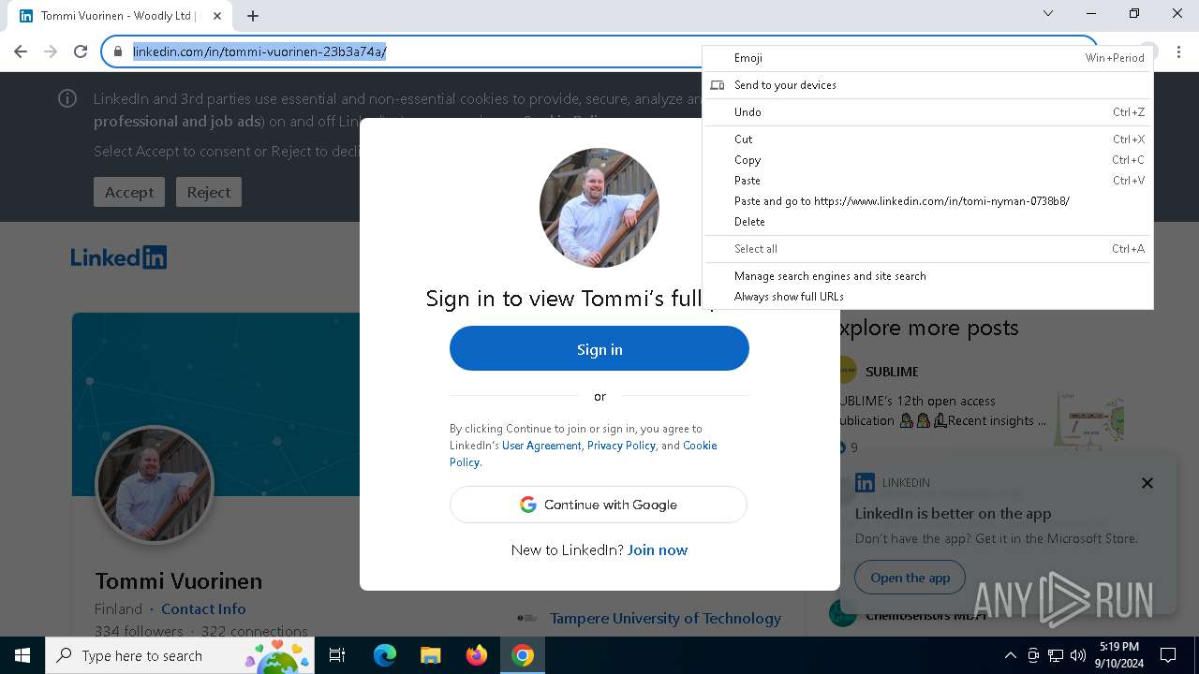Open the tab search chevron in the title bar
The height and width of the screenshot is (674, 1199).
pos(1048,13)
